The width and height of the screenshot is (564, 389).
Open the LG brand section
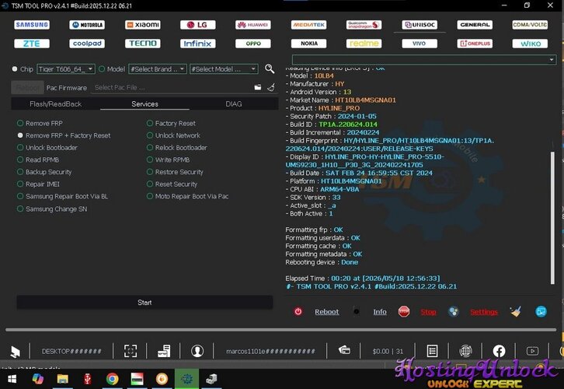[198, 24]
